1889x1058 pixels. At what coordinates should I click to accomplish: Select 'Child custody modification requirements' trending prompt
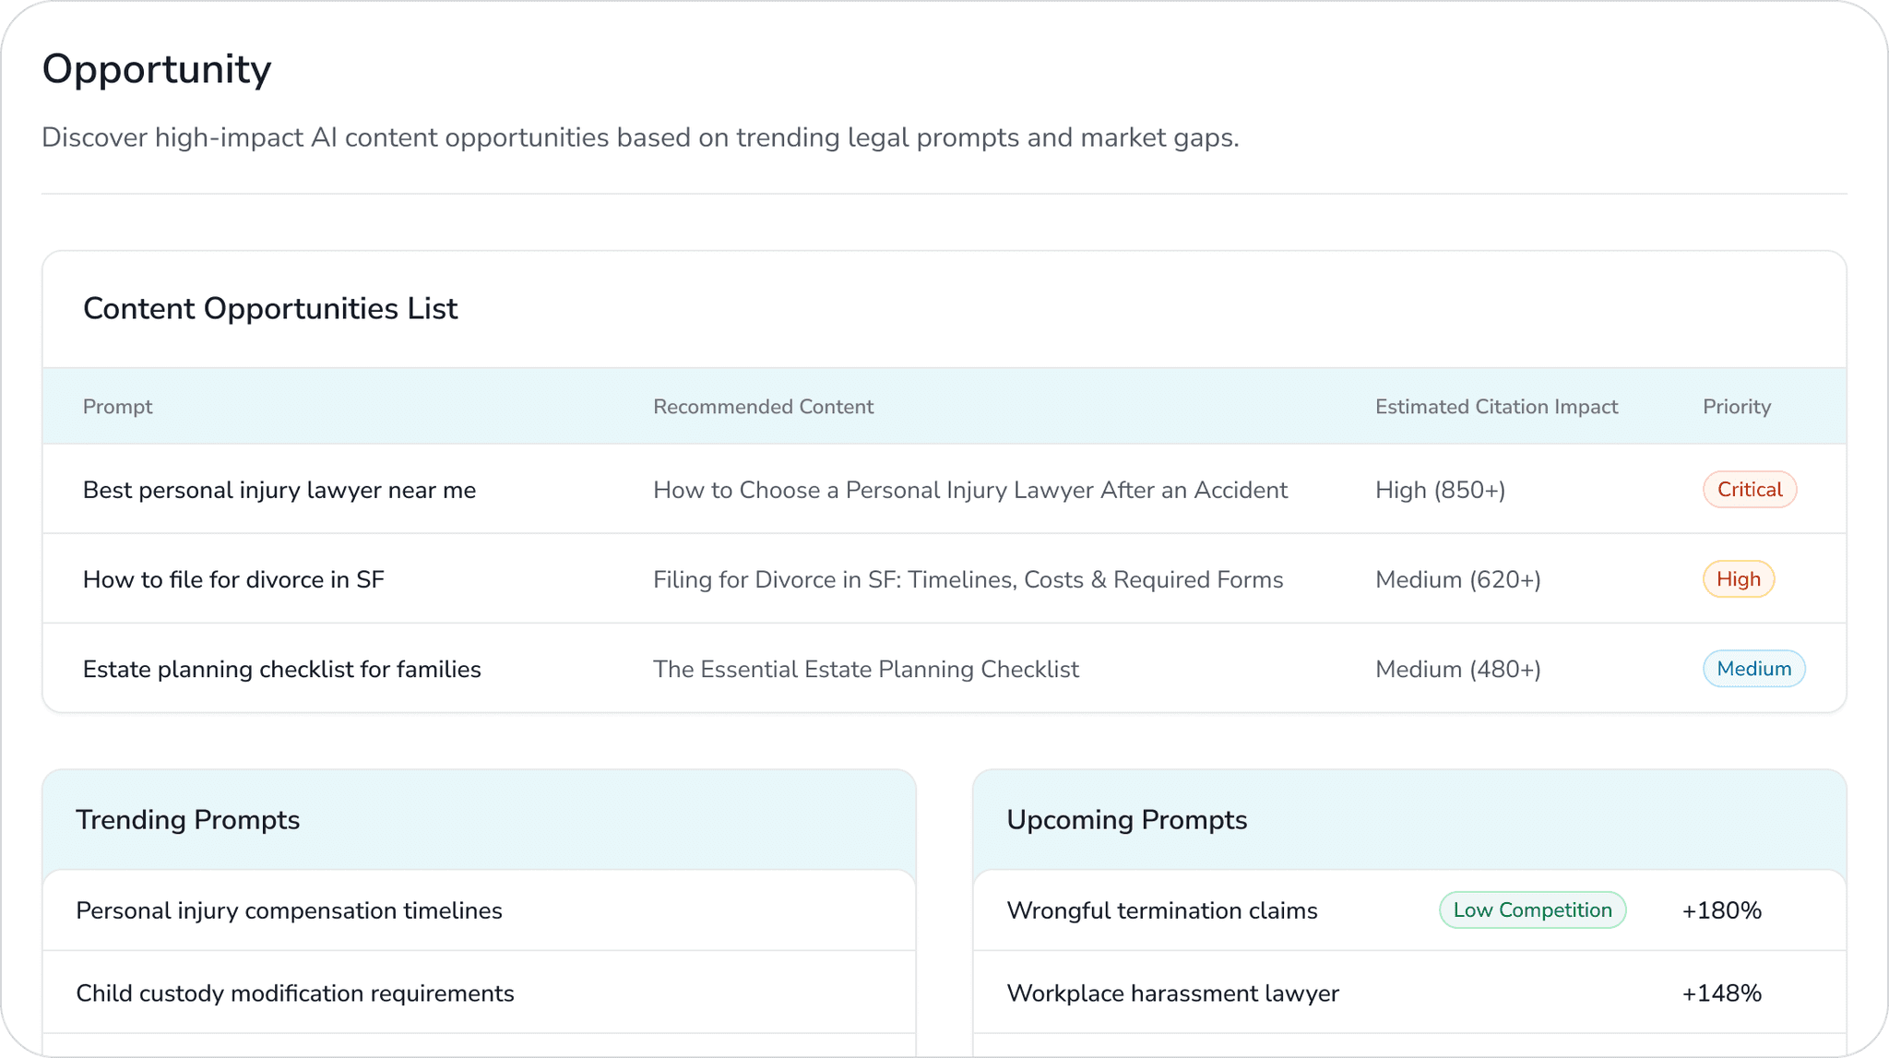(295, 993)
